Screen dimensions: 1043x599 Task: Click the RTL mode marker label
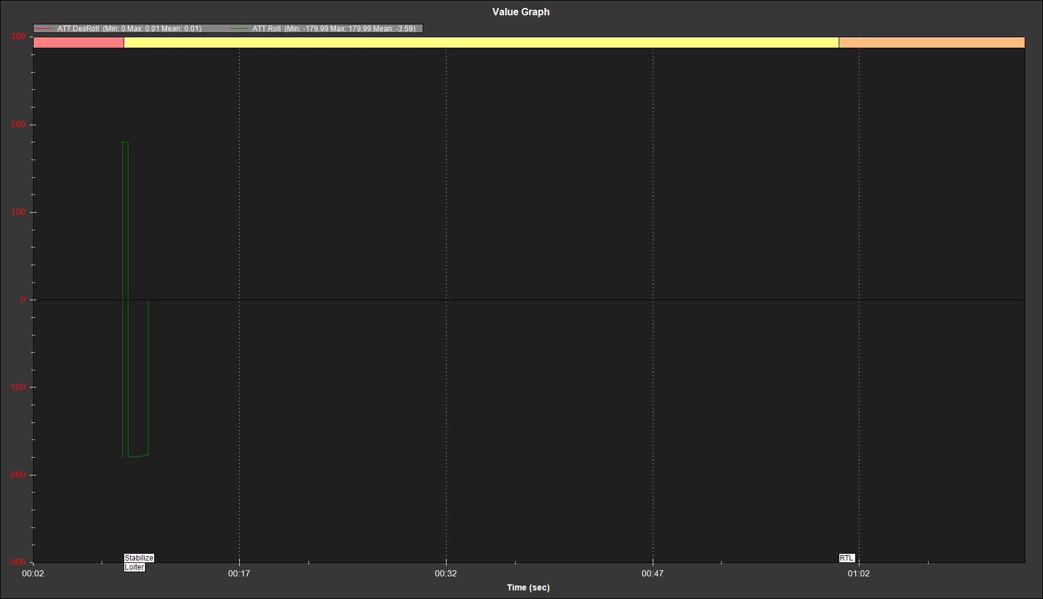[847, 558]
